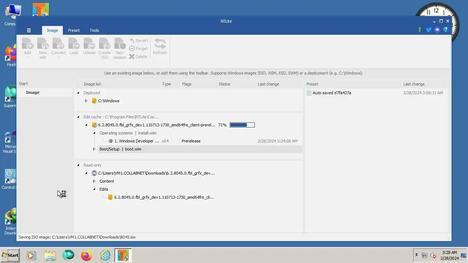Collapse the Read-only group
468x263 pixels.
tap(78, 165)
